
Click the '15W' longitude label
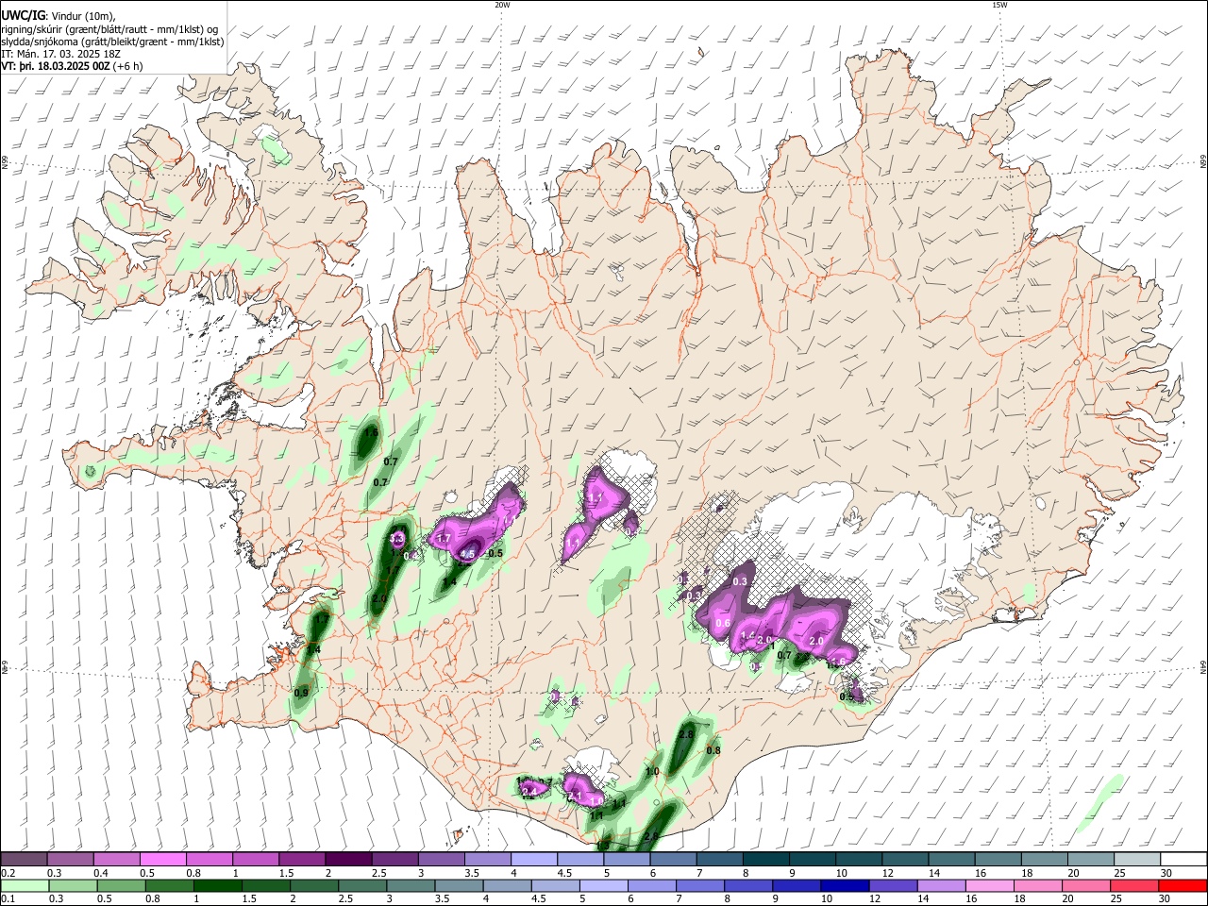click(999, 5)
